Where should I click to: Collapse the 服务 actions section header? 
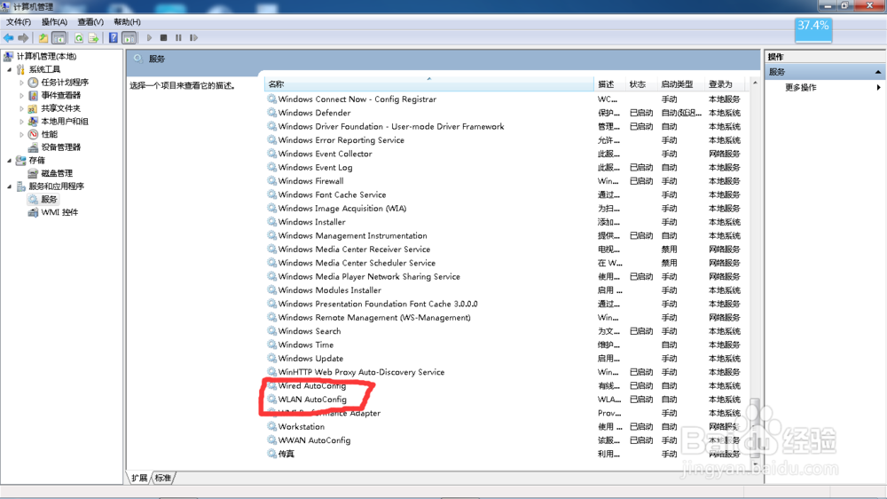pyautogui.click(x=877, y=72)
